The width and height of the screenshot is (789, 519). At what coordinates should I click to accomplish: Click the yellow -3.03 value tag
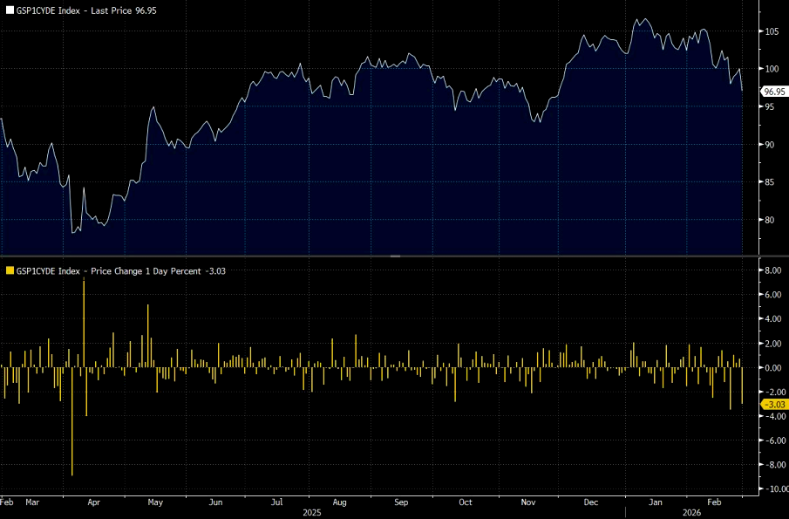773,405
